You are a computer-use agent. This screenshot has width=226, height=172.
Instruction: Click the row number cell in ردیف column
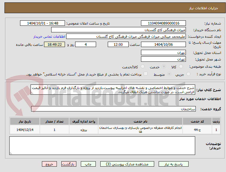216,130
